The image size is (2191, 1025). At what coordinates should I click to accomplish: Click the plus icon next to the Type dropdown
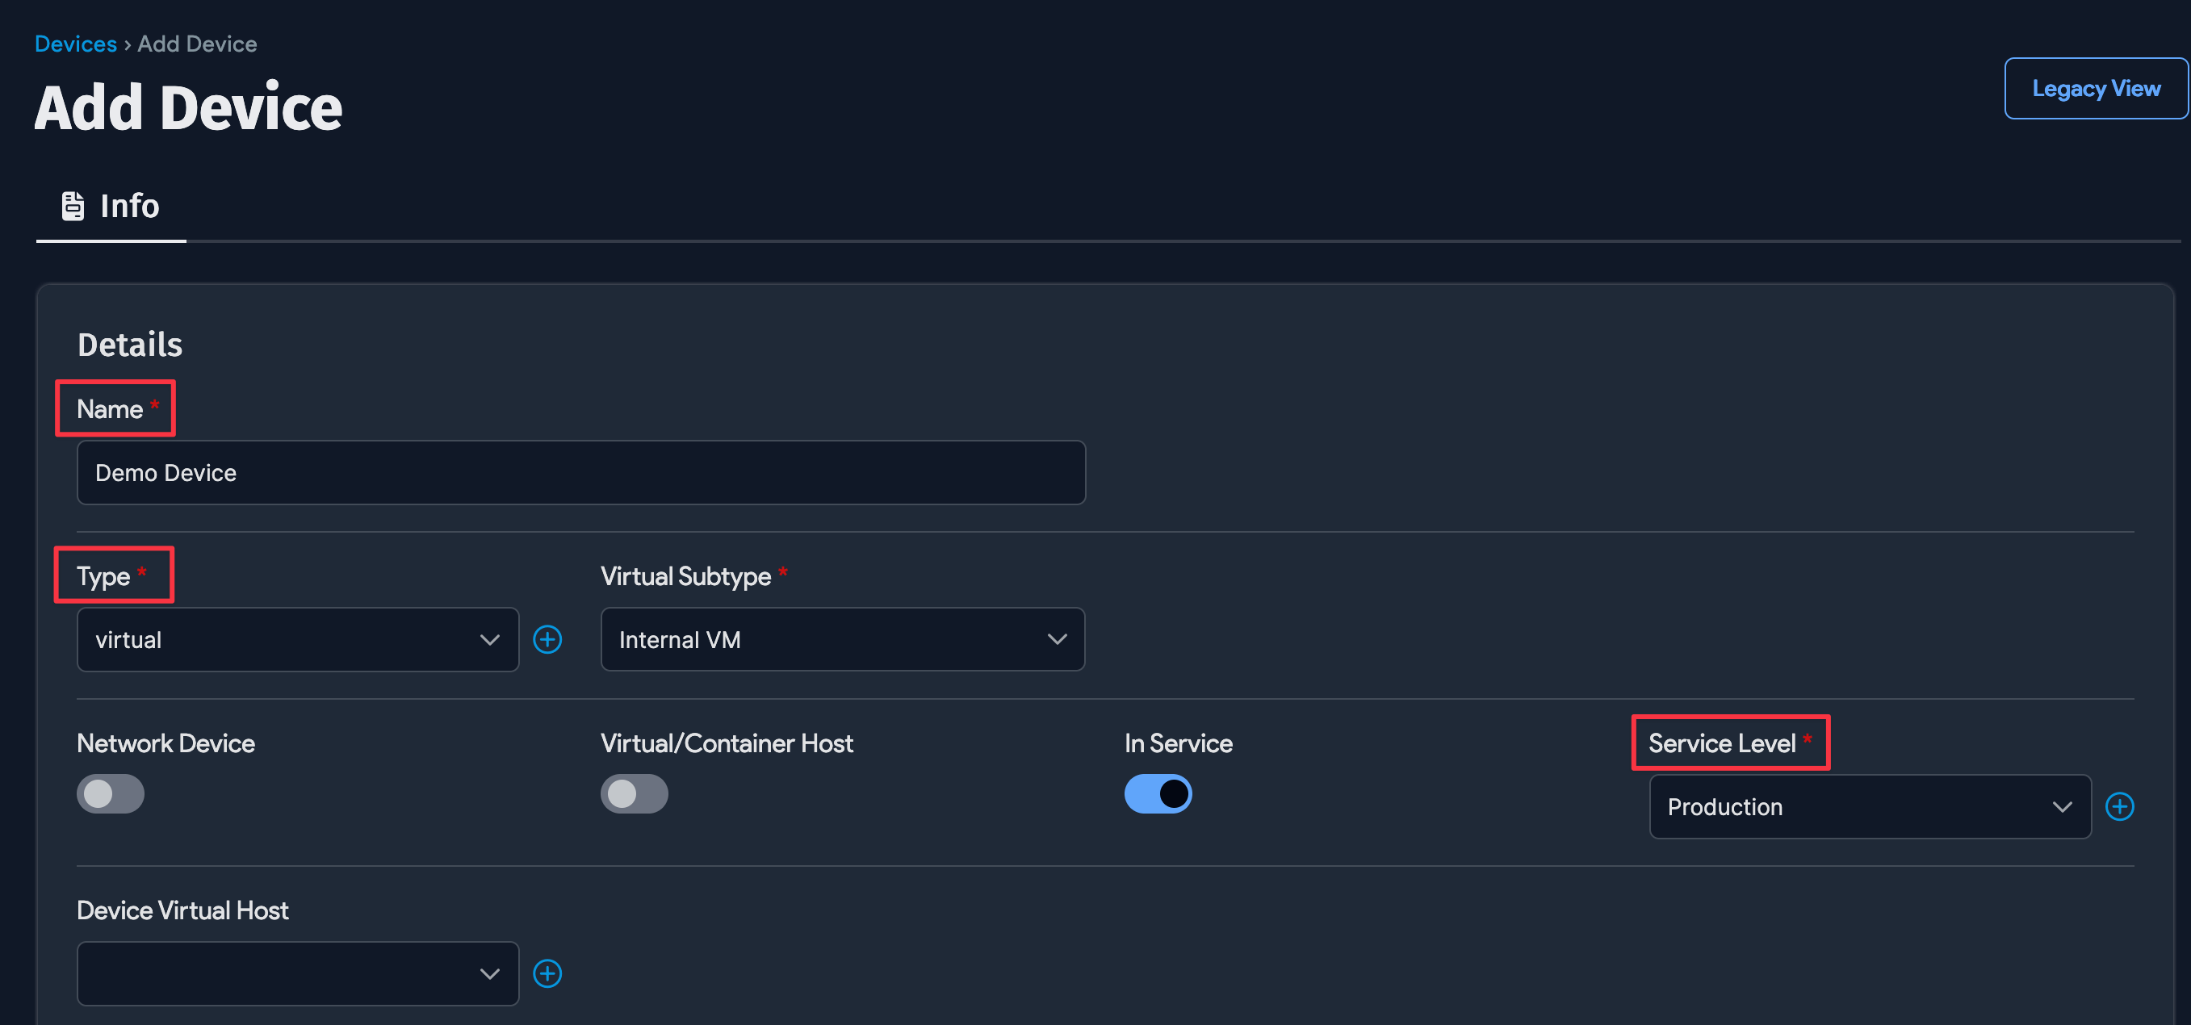(547, 640)
